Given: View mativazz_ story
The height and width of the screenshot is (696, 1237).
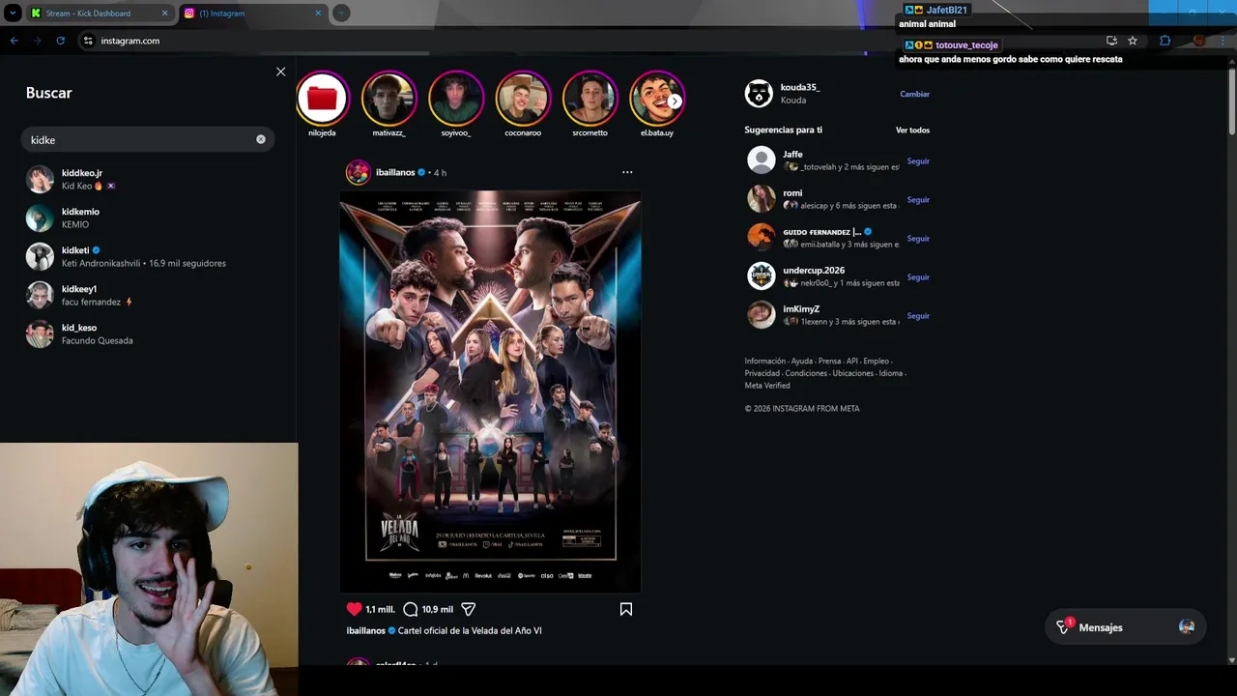Looking at the screenshot, I should click(x=388, y=98).
